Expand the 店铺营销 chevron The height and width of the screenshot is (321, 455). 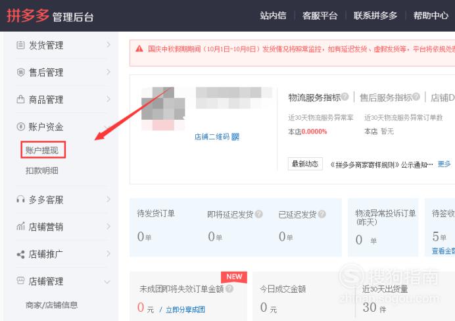[108, 226]
